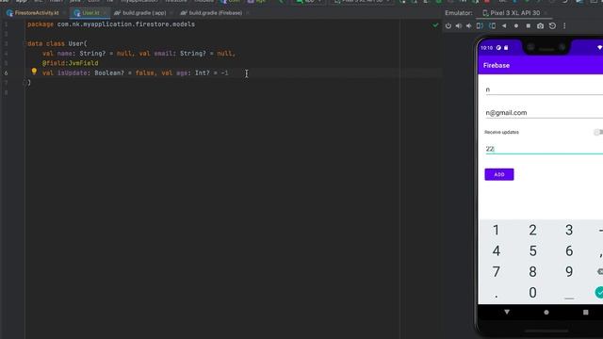Click the email field 'n@gmail.com'

544,112
